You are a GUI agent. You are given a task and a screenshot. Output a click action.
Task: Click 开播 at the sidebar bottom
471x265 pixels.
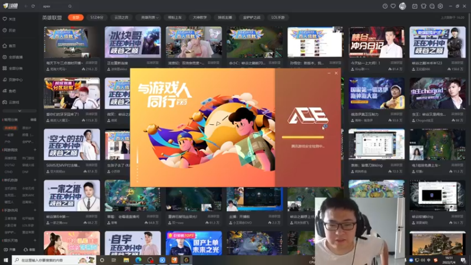[9, 250]
